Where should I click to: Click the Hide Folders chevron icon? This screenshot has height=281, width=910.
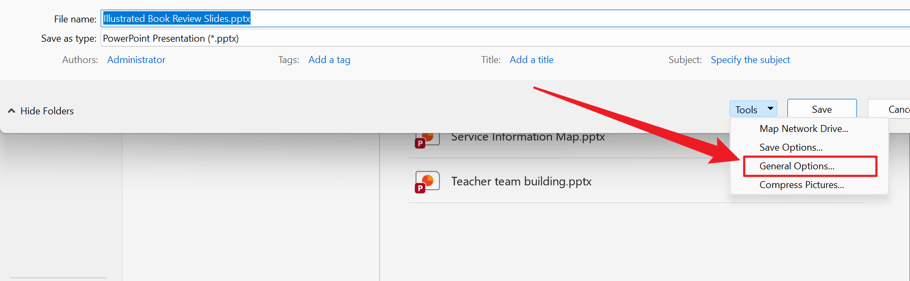11,111
